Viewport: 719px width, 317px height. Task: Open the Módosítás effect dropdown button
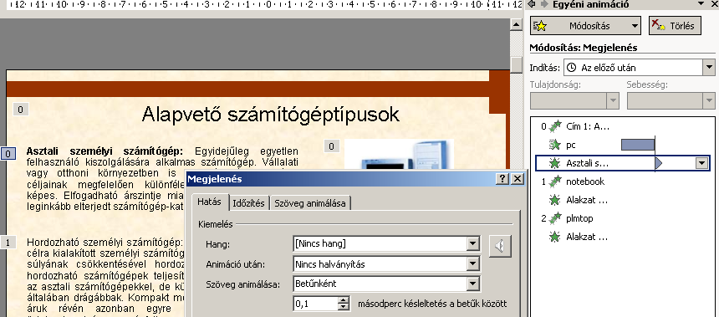coord(585,26)
